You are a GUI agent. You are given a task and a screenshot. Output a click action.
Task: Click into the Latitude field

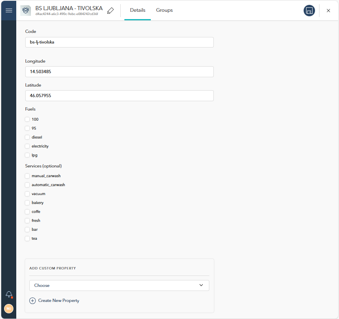pyautogui.click(x=120, y=96)
